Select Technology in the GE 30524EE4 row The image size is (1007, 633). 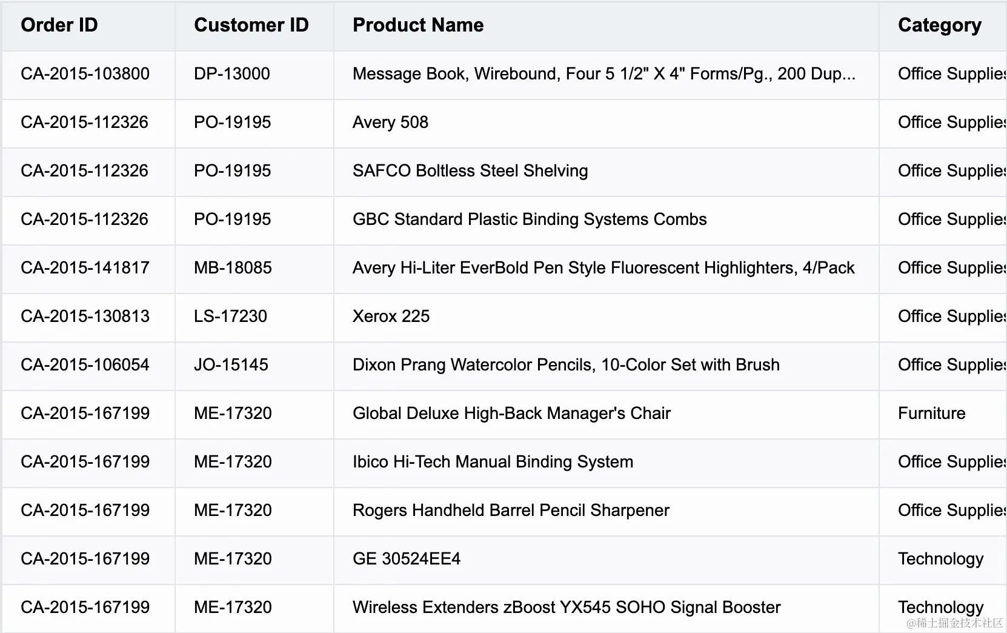click(943, 560)
